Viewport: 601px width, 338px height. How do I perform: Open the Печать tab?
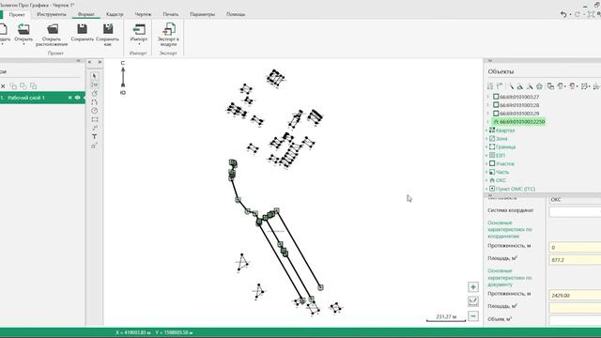(171, 14)
